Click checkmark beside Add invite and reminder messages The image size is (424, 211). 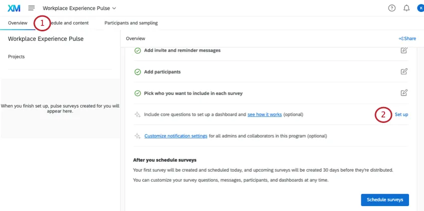tap(137, 50)
